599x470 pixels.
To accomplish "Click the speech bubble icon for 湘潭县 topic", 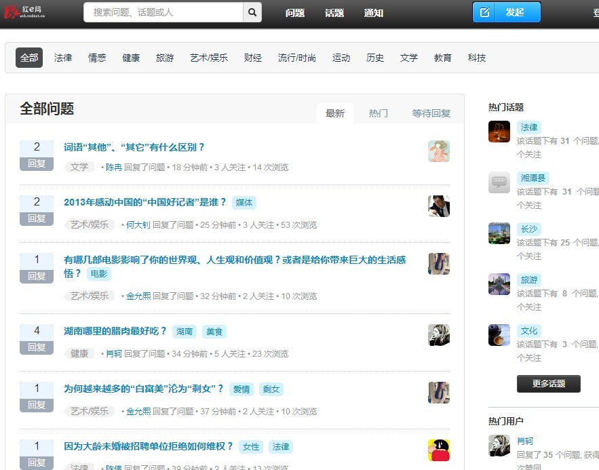I will (499, 183).
